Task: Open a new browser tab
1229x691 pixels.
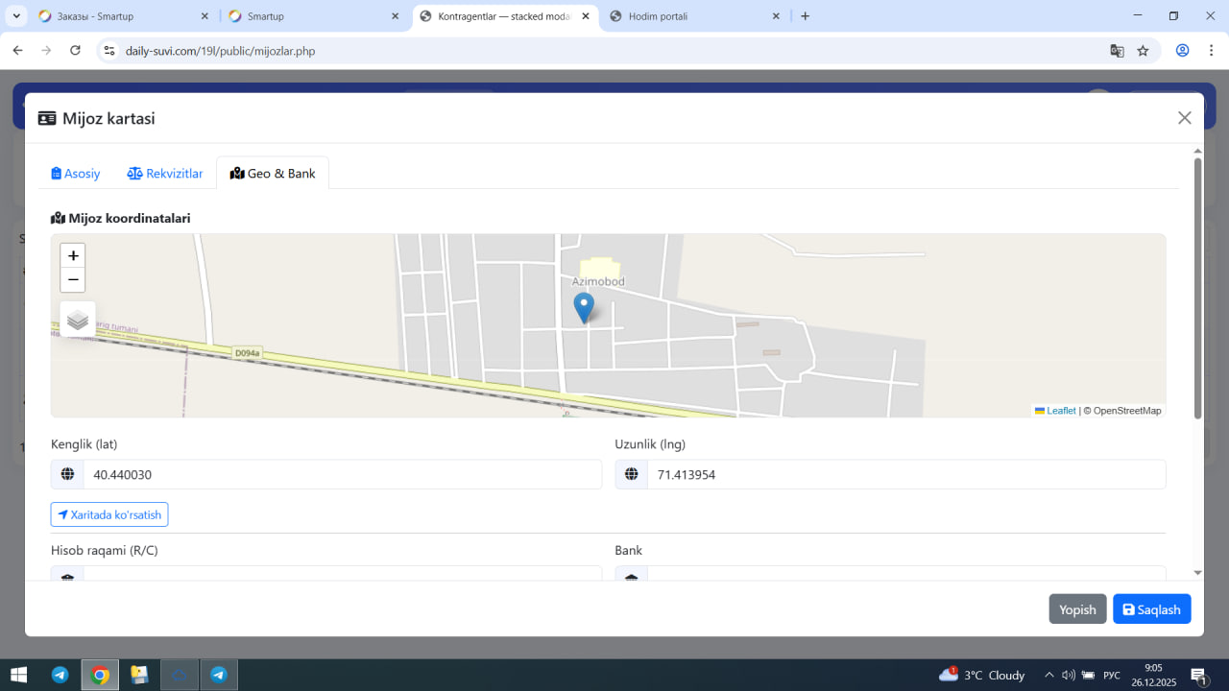Action: click(x=805, y=16)
